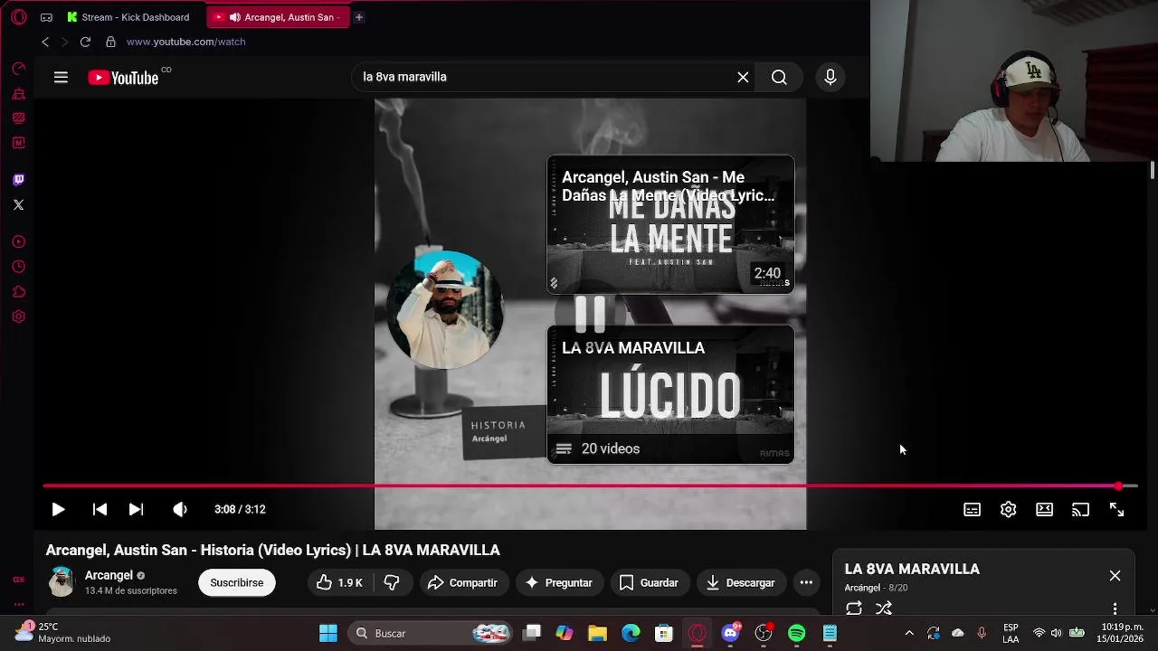Mute the video volume

(180, 510)
